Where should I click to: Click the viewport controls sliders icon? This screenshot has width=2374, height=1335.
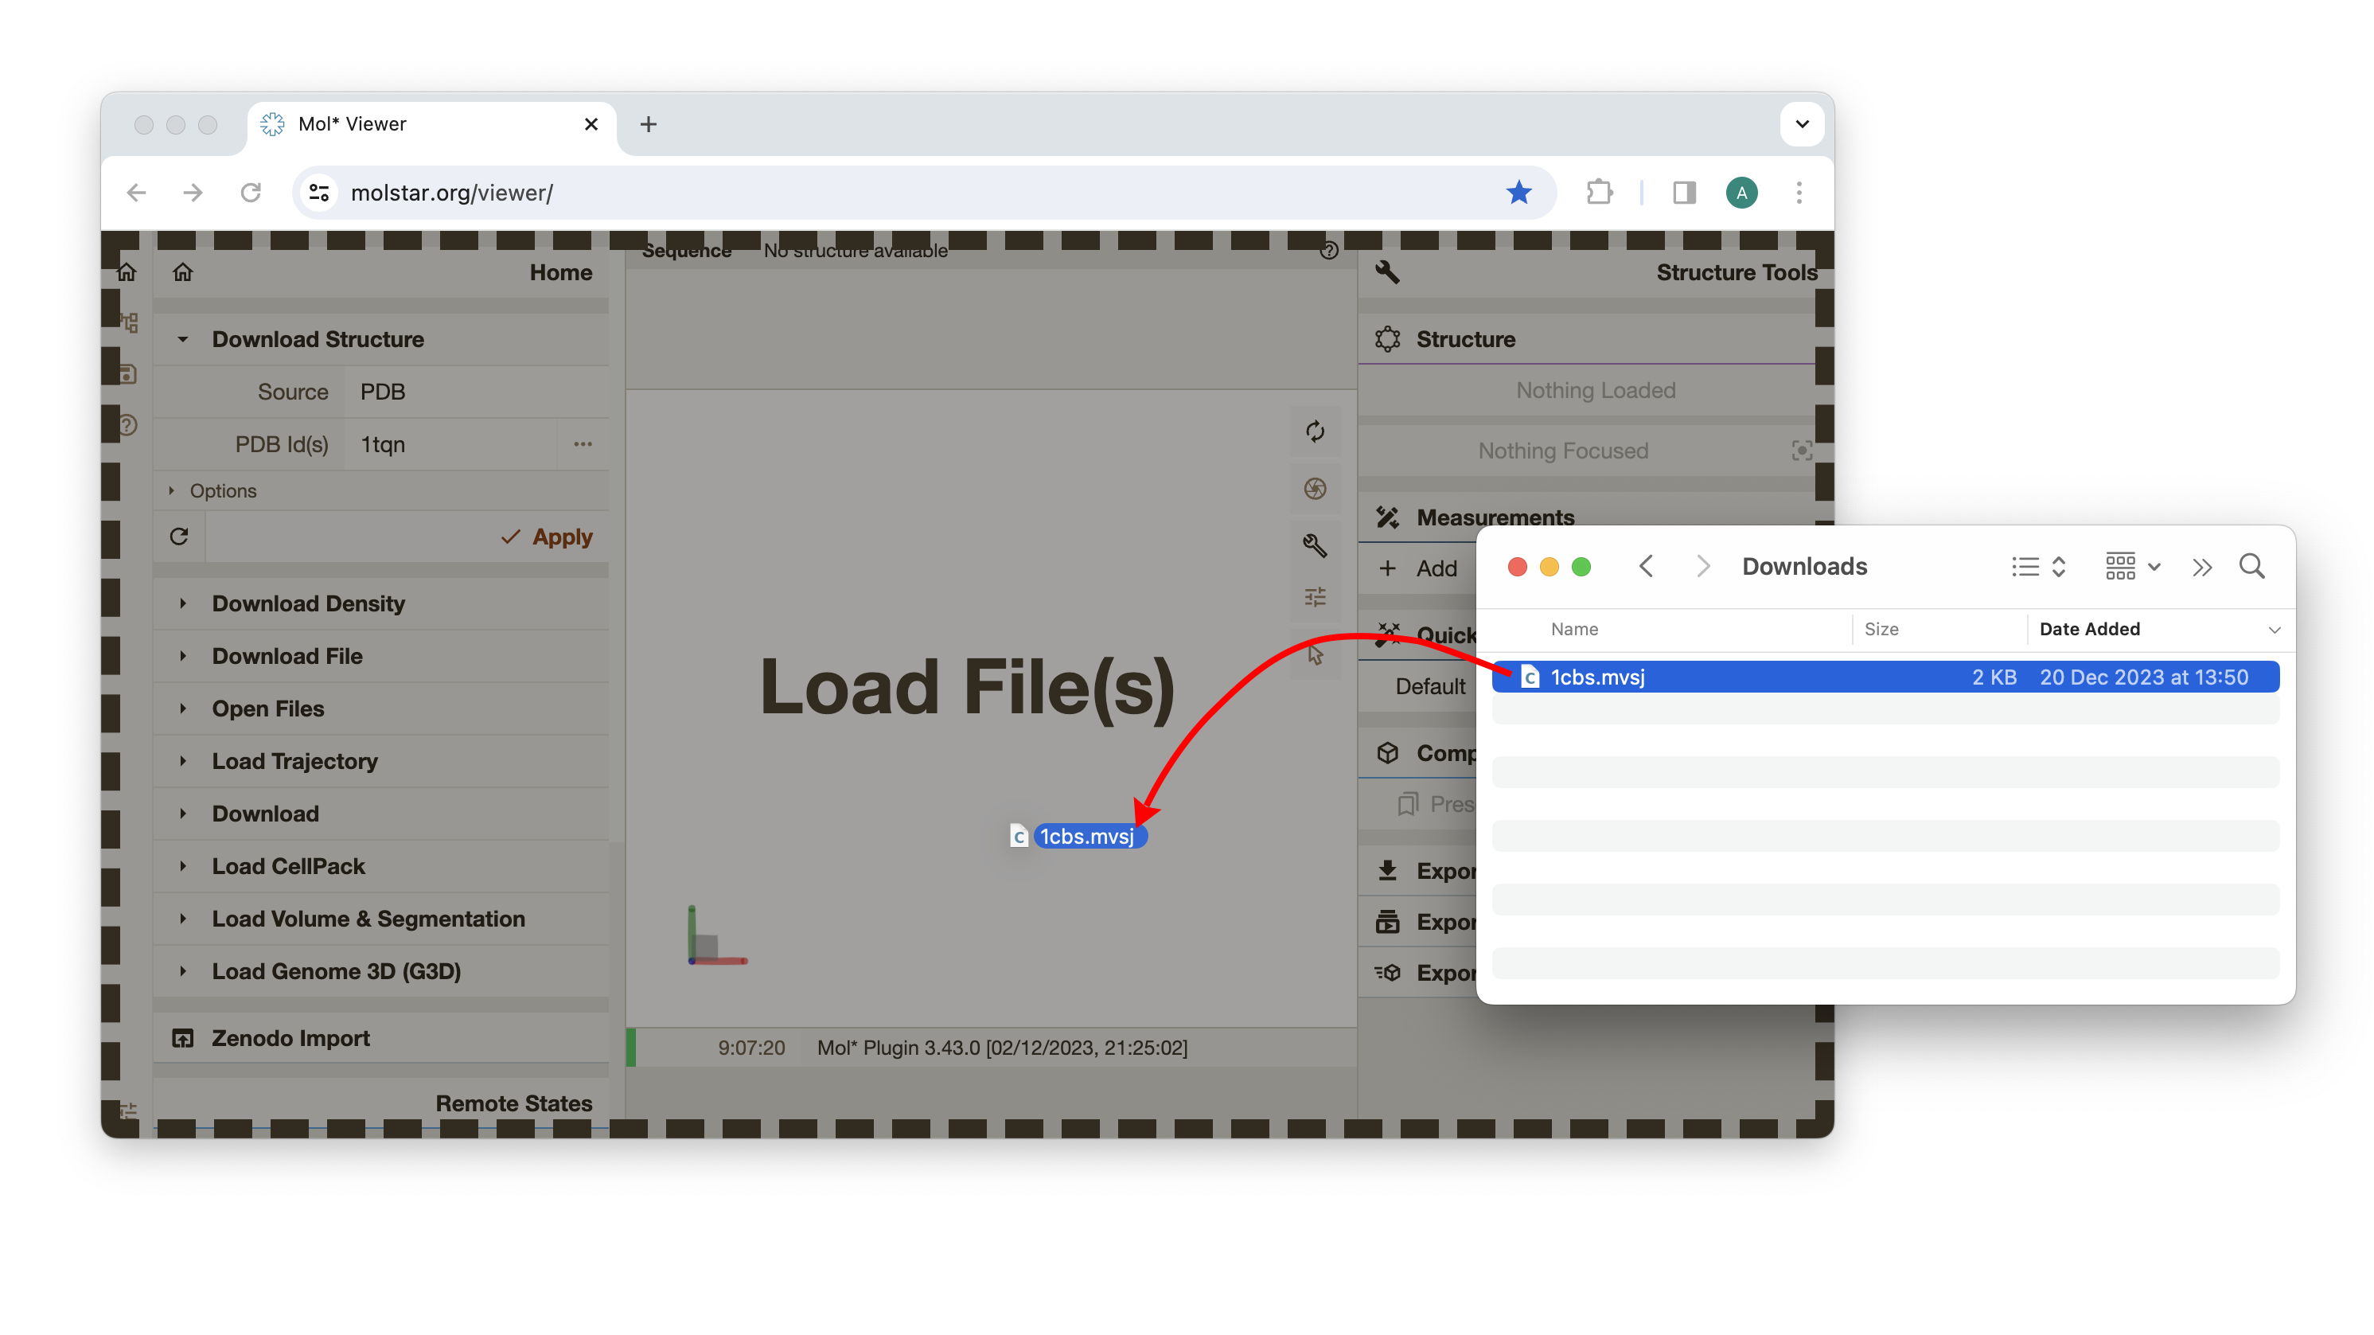click(1315, 597)
